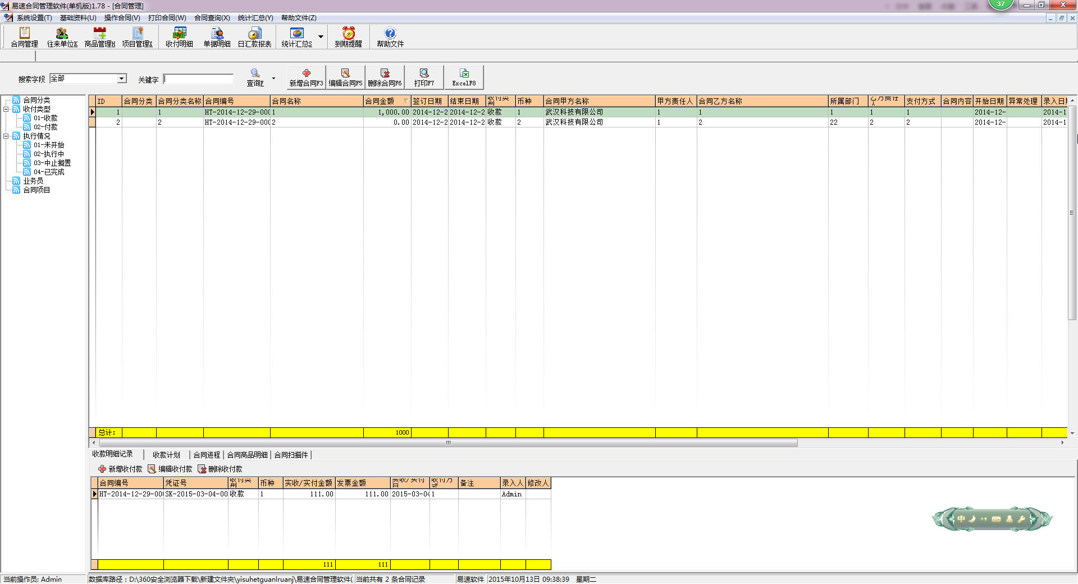Click 编辑收付款 button

170,469
